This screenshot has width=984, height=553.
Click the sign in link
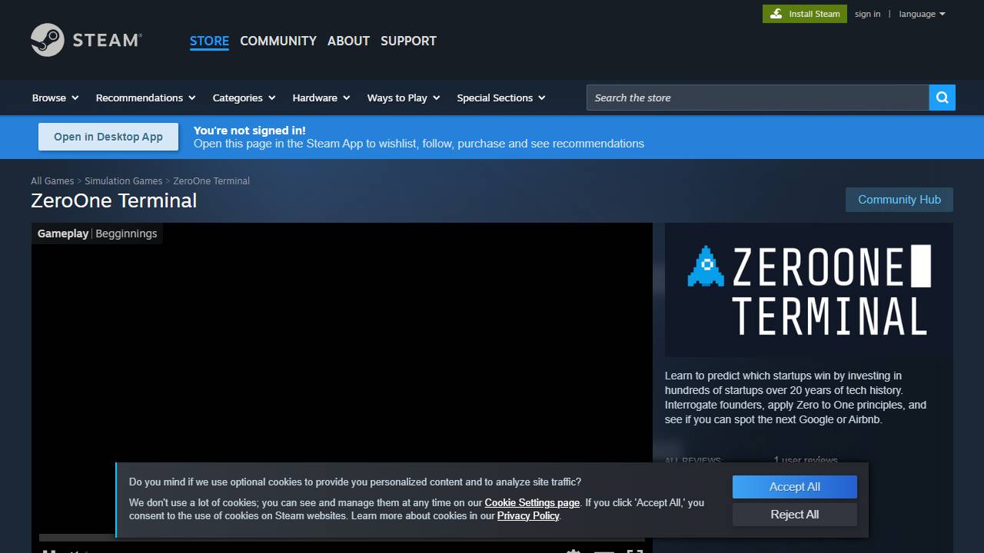[x=867, y=14]
